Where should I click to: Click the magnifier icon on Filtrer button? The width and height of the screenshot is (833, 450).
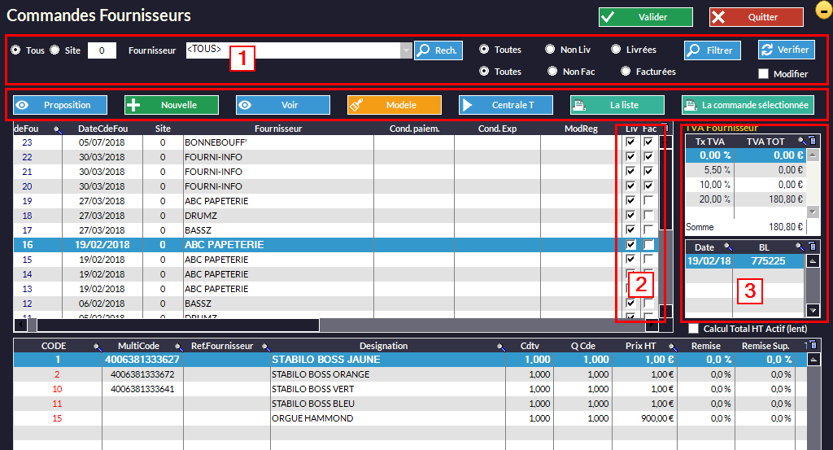(693, 50)
